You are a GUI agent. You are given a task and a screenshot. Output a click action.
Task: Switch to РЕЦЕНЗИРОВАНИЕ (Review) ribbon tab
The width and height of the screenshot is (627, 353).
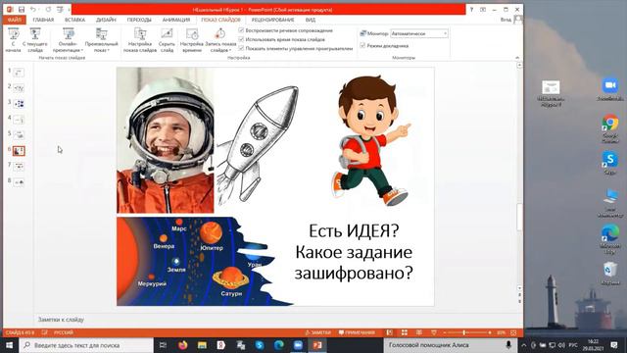[x=272, y=20]
